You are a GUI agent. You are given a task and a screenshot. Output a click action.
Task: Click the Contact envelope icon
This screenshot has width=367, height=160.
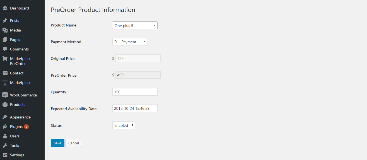coord(5,73)
